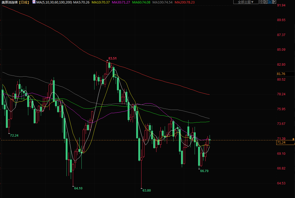The width and height of the screenshot is (295, 198).
Task: Click the 81.76 price tag on axis
Action: [281, 74]
